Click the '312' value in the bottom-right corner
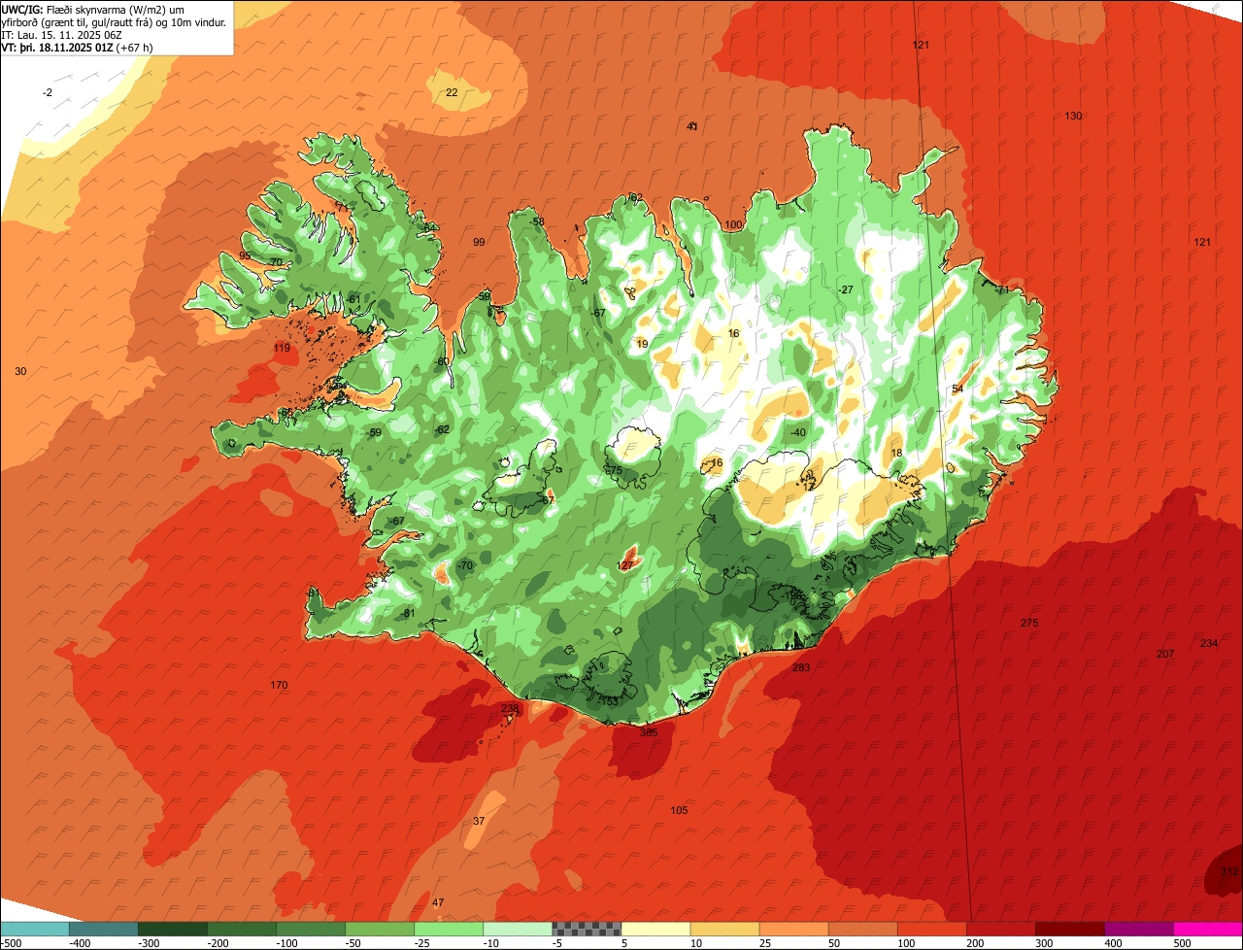Image resolution: width=1243 pixels, height=950 pixels. pos(1229,871)
